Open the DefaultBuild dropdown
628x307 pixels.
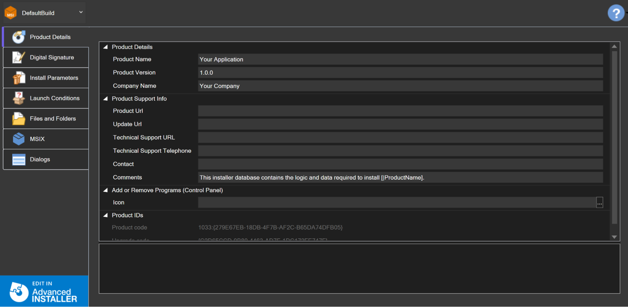(x=80, y=13)
